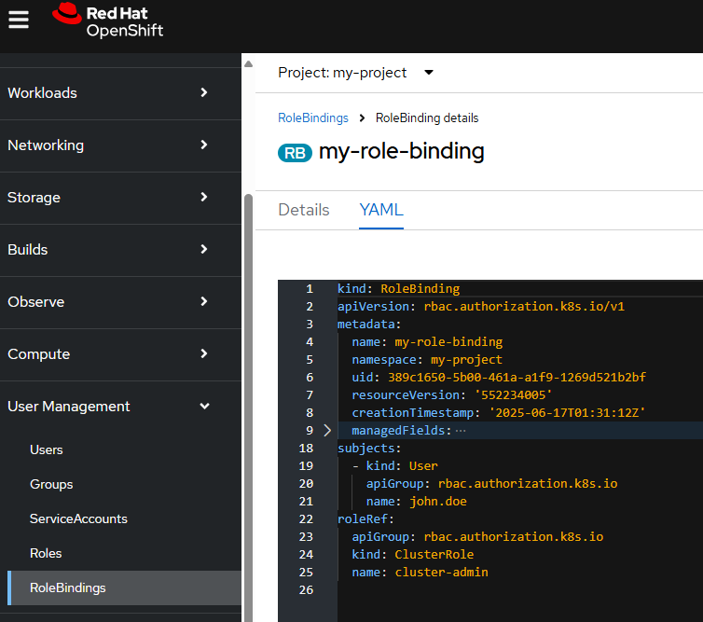Viewport: 703px width, 622px height.
Task: Open Roles under User Management
Action: pos(46,553)
